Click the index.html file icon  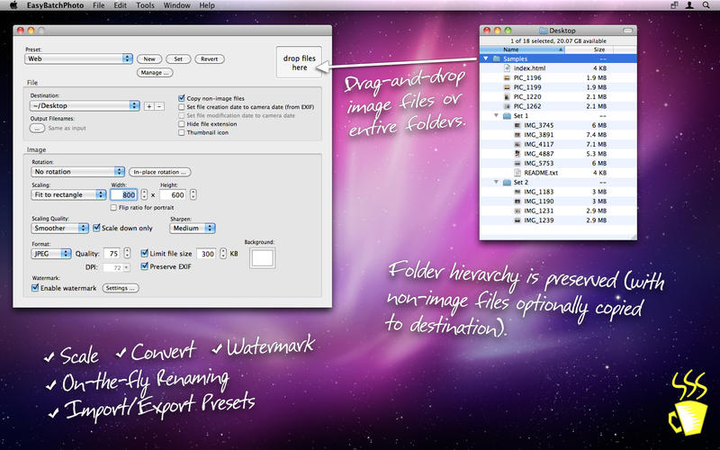point(507,68)
